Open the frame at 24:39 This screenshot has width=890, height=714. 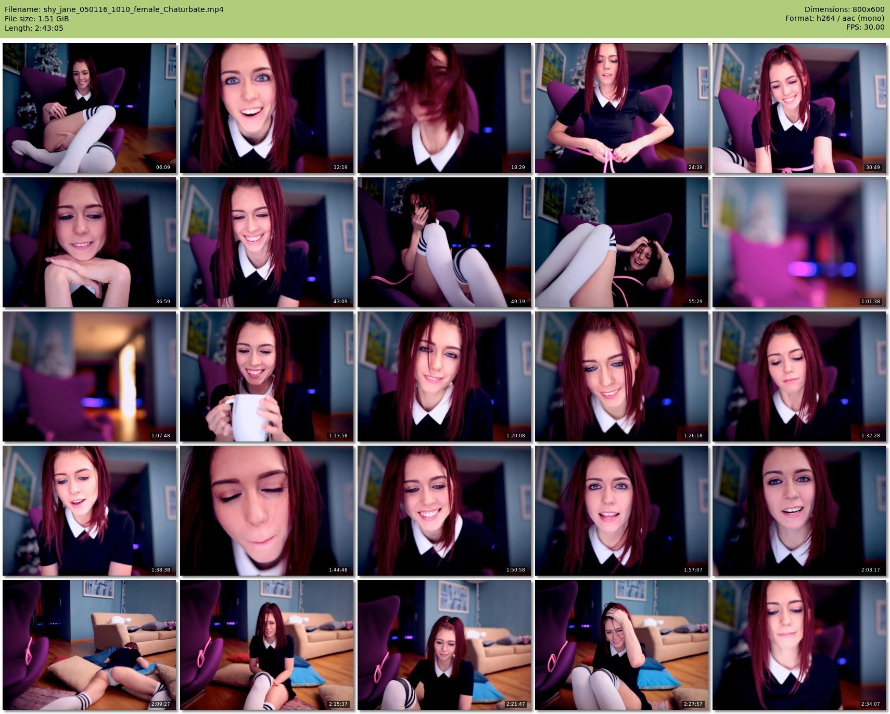tap(622, 108)
